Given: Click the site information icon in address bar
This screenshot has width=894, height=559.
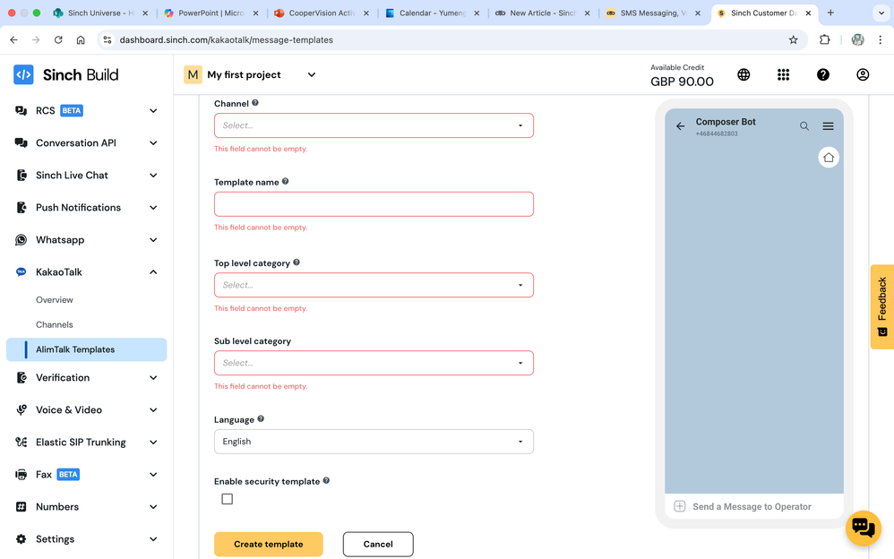Looking at the screenshot, I should [x=107, y=40].
